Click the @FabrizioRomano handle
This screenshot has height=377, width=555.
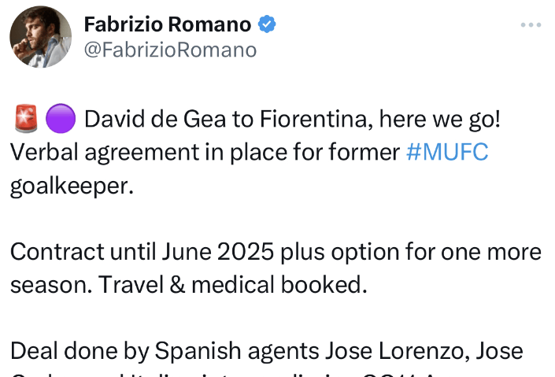tap(170, 50)
